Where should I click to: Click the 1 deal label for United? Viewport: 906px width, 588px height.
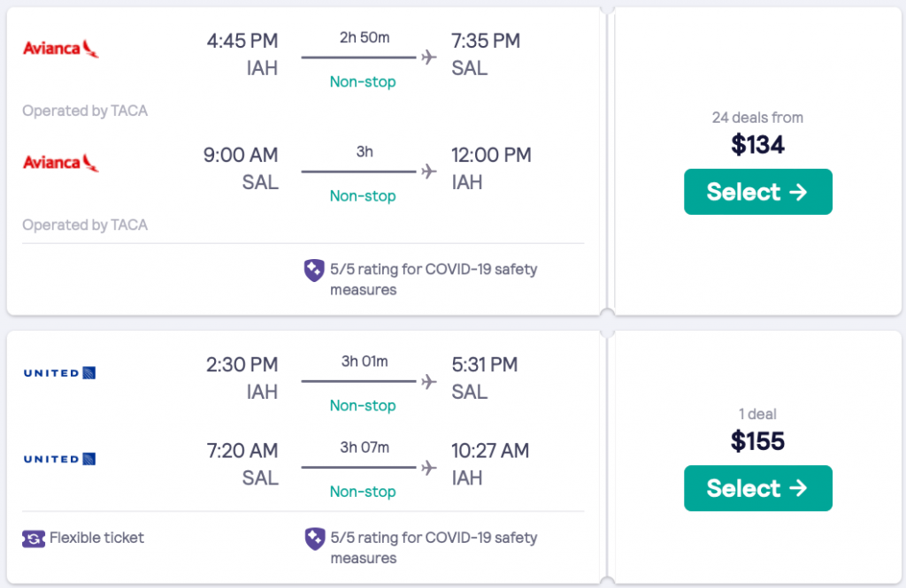[x=757, y=414]
